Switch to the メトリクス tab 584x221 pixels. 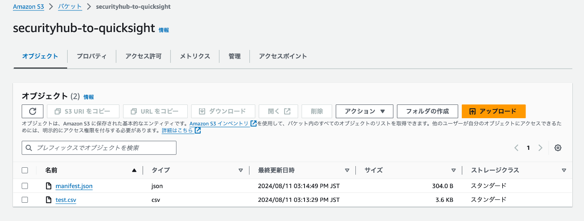tap(195, 56)
